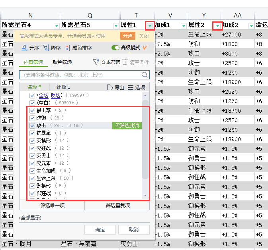Select cell with +27000

tap(238, 35)
